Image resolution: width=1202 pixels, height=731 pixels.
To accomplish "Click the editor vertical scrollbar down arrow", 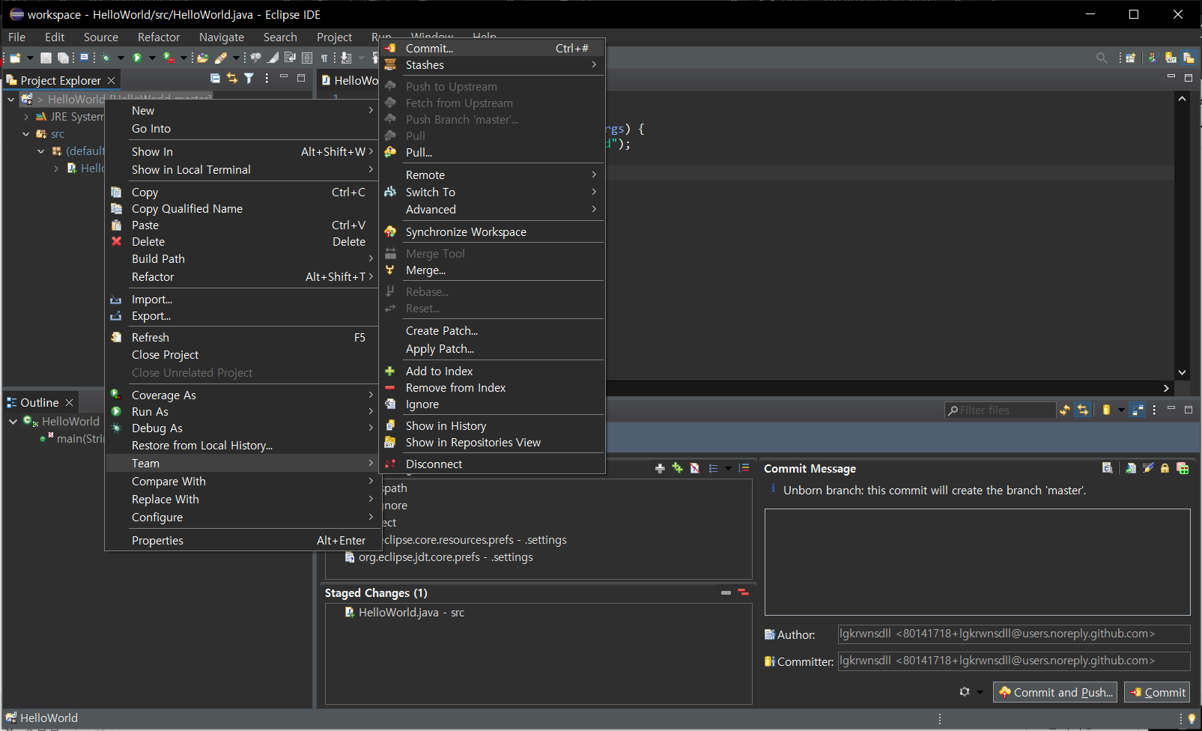I will 1182,372.
